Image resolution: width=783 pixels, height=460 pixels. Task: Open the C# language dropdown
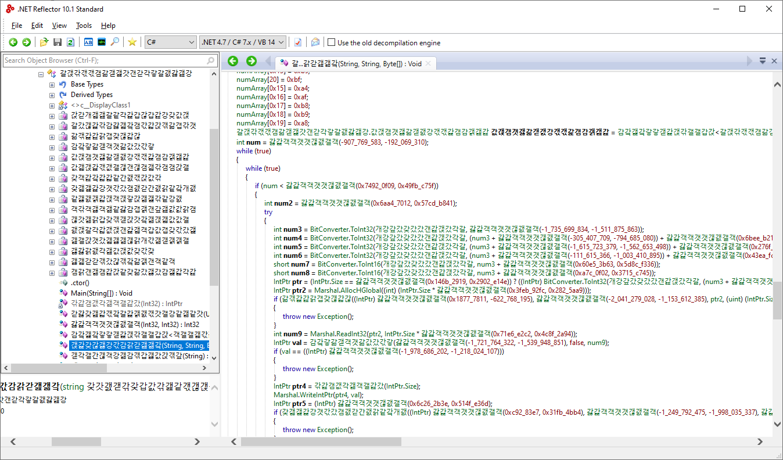pos(170,42)
